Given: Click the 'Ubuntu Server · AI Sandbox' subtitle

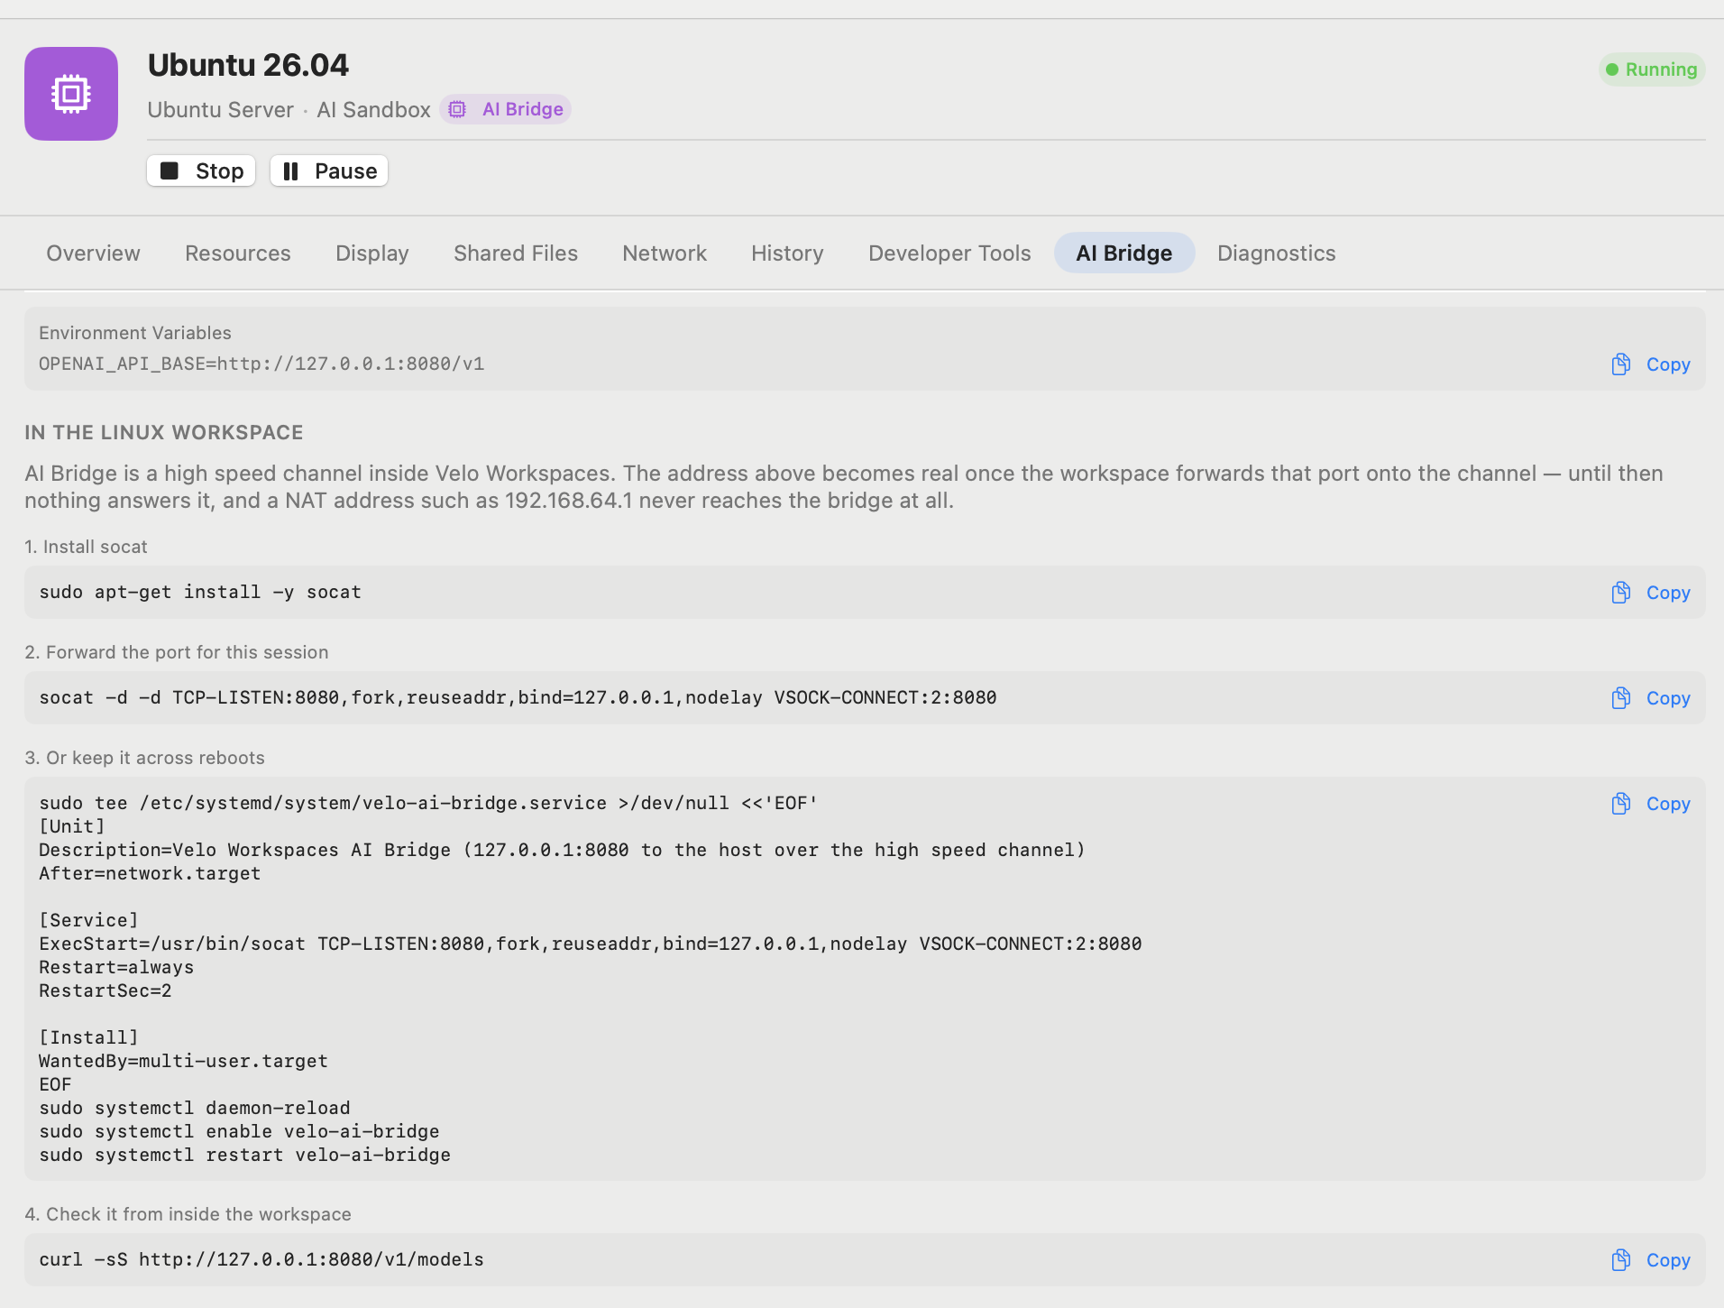Looking at the screenshot, I should coord(289,110).
